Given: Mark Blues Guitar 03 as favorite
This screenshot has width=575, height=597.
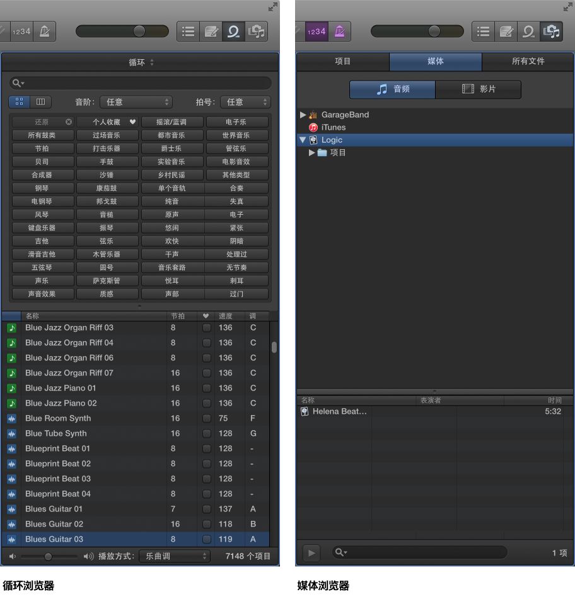Looking at the screenshot, I should pos(206,540).
